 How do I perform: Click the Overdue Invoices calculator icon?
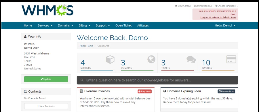pos(81,91)
